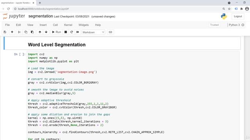Click the Python logo icon

click(x=224, y=16)
